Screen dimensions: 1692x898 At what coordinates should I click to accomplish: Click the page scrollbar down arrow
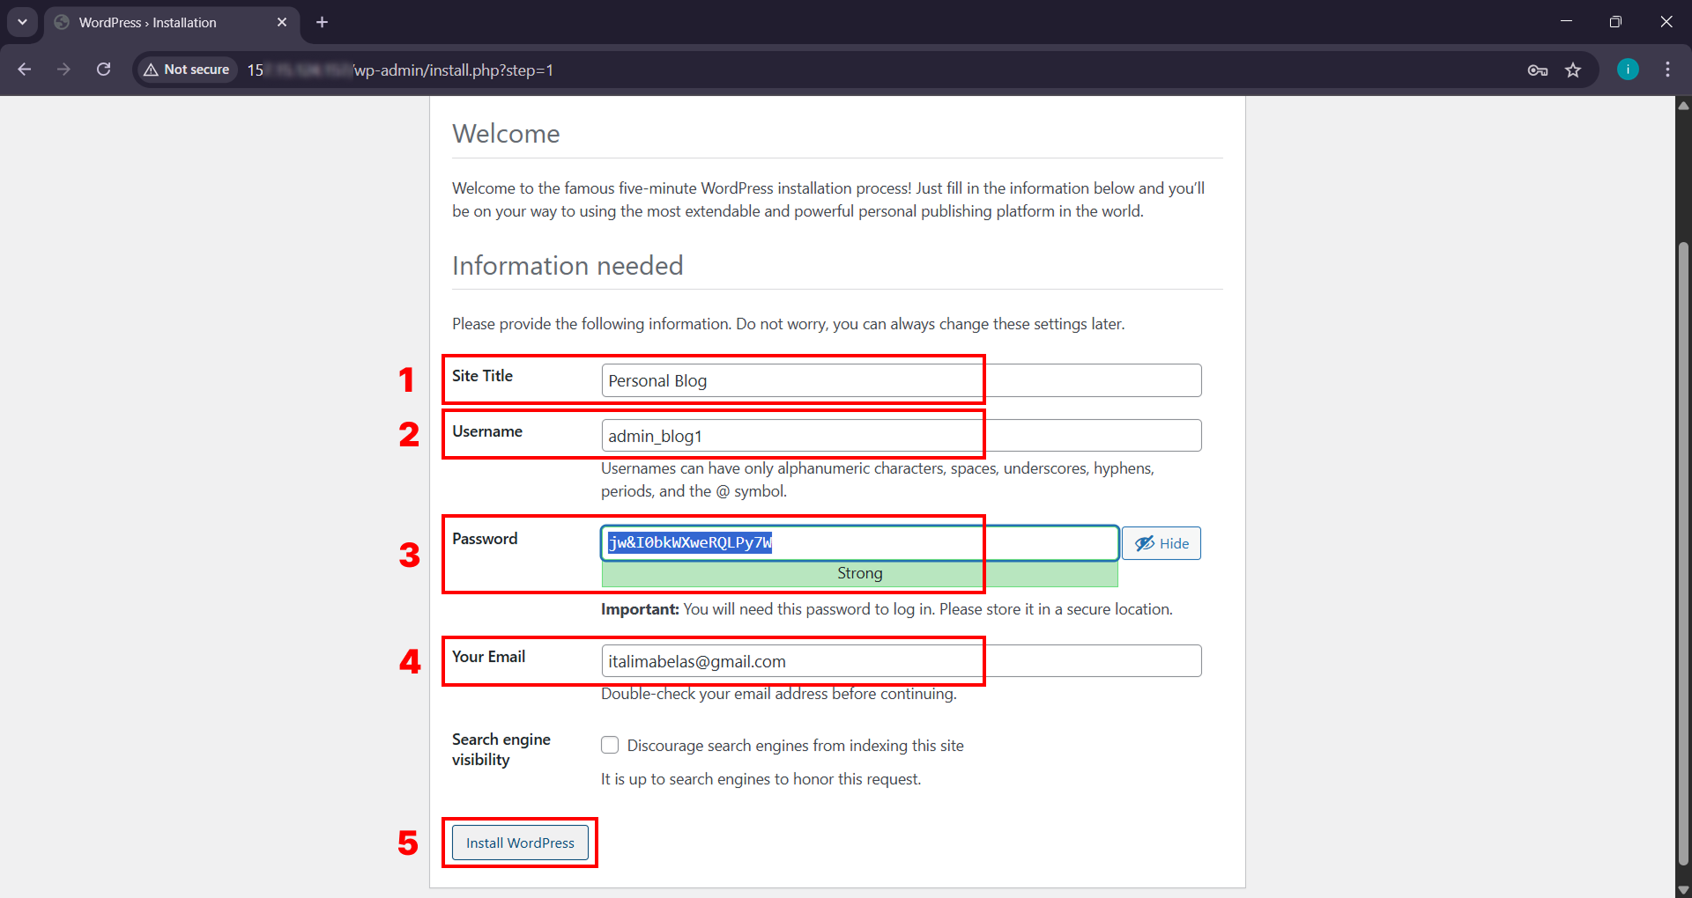point(1683,889)
